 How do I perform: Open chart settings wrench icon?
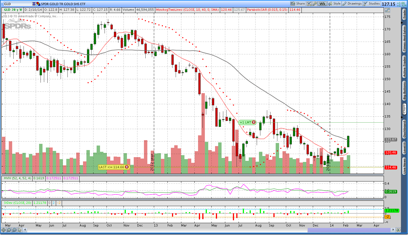click(314, 4)
